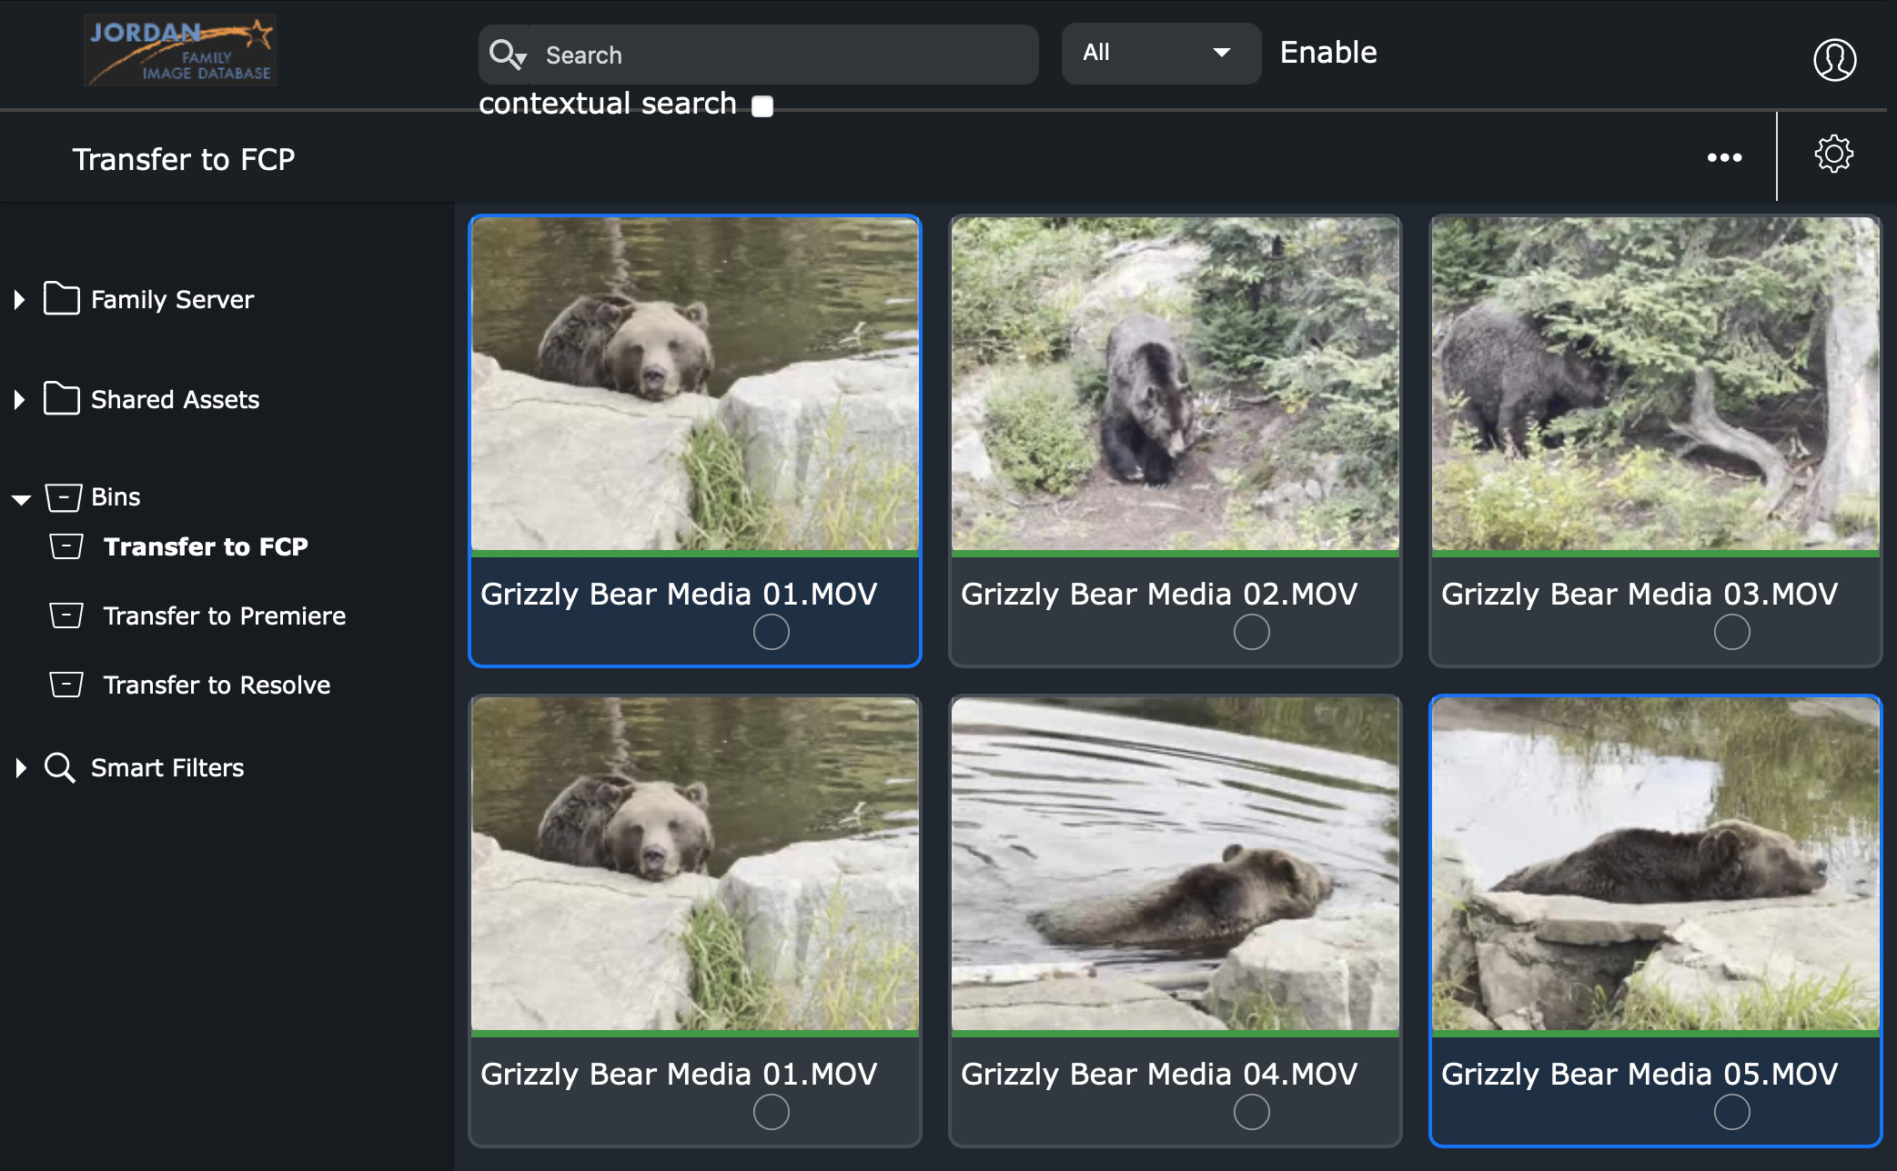Click the Grizzly Bear Media 03.MOV filename
Viewport: 1897px width, 1171px height.
coord(1639,595)
